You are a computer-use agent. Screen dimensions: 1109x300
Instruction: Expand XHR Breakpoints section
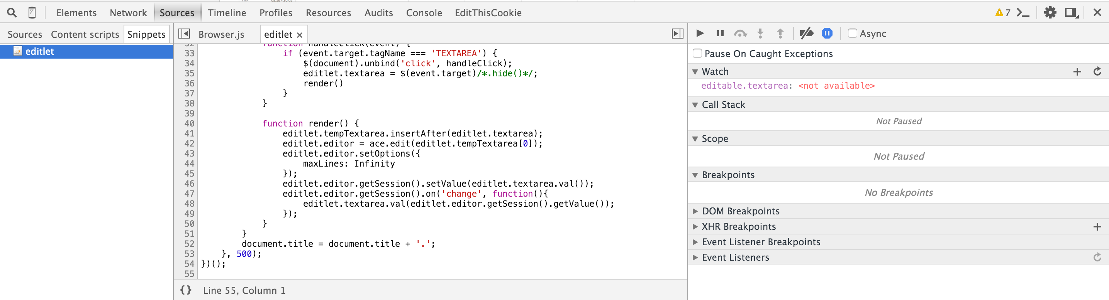(695, 226)
